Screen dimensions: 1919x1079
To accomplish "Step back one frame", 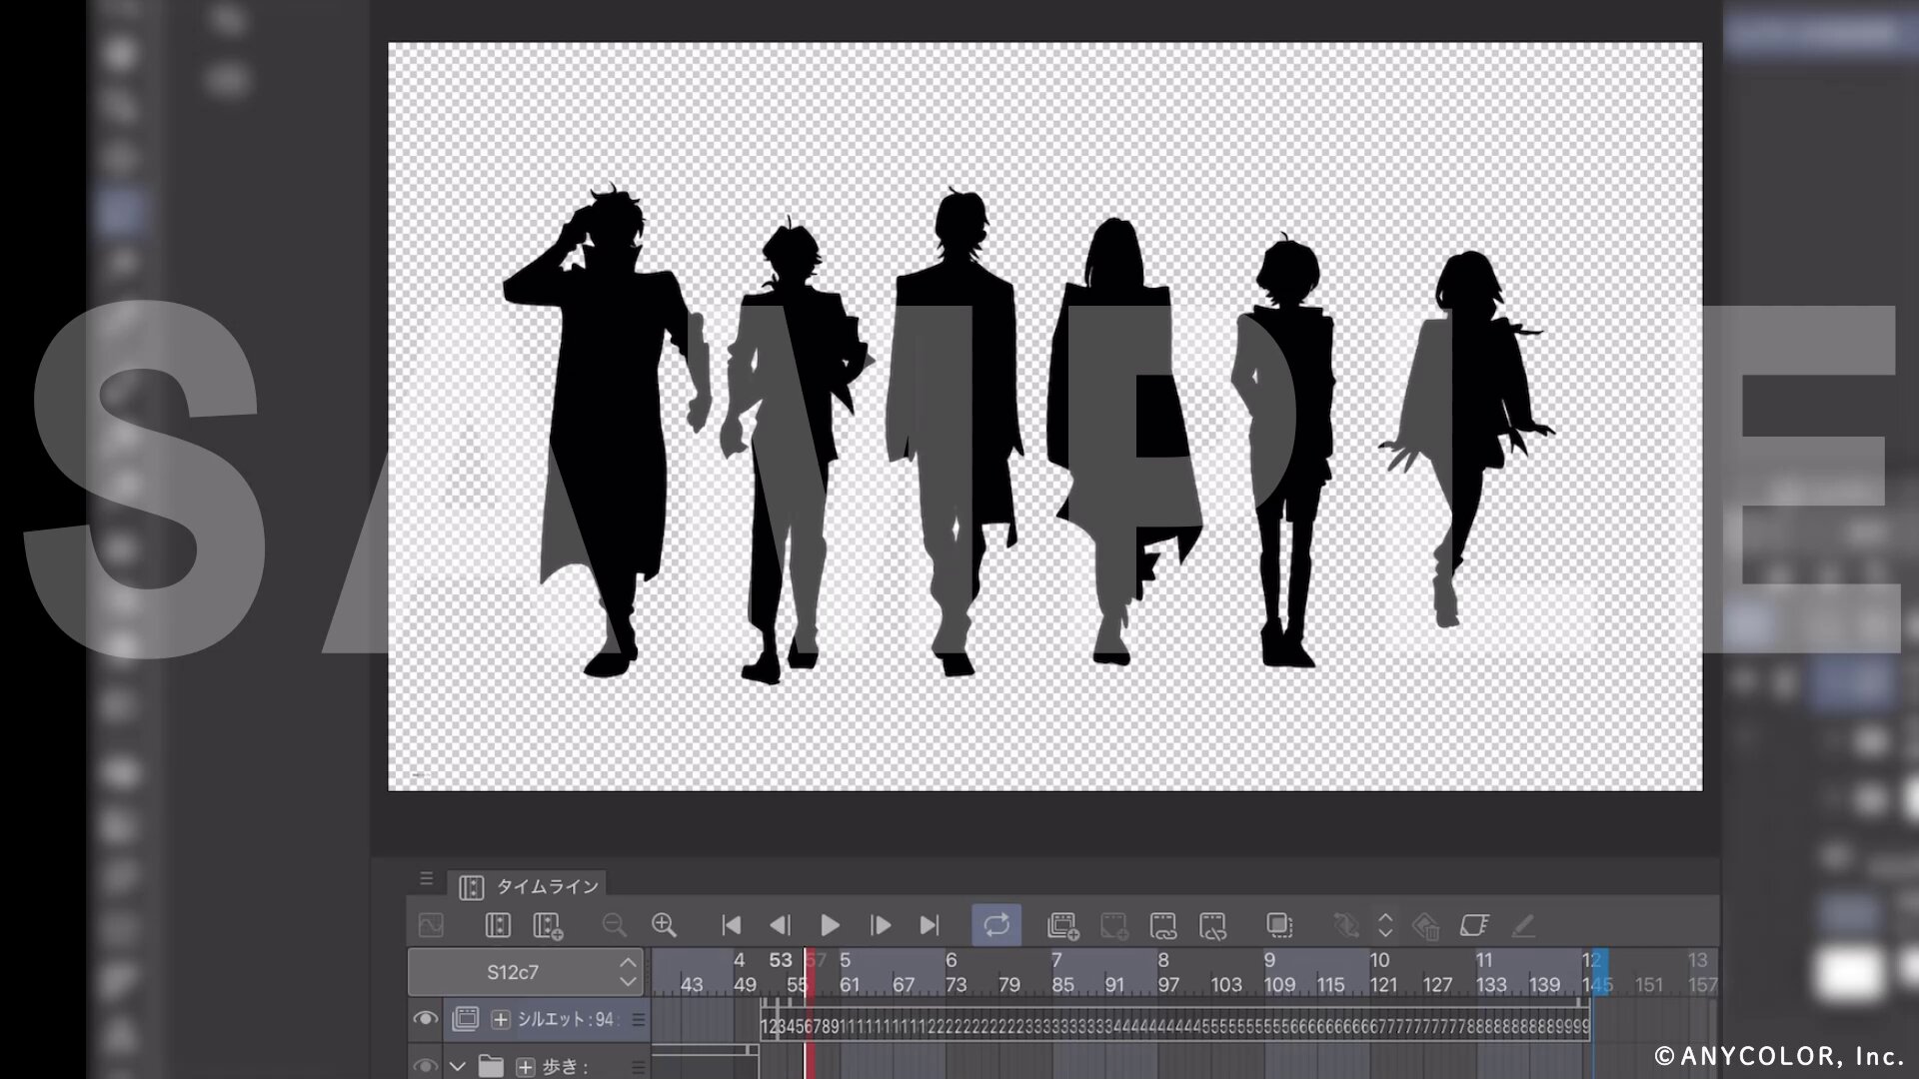I will (780, 926).
